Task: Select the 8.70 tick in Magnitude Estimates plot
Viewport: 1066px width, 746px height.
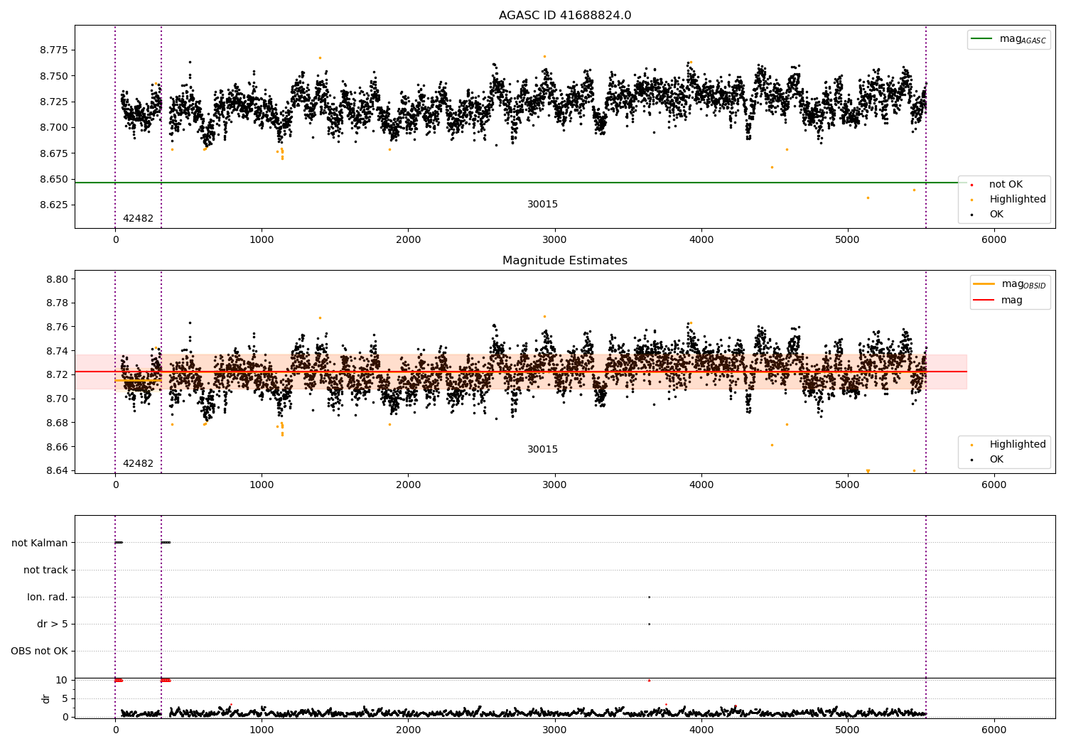Action: (x=57, y=399)
